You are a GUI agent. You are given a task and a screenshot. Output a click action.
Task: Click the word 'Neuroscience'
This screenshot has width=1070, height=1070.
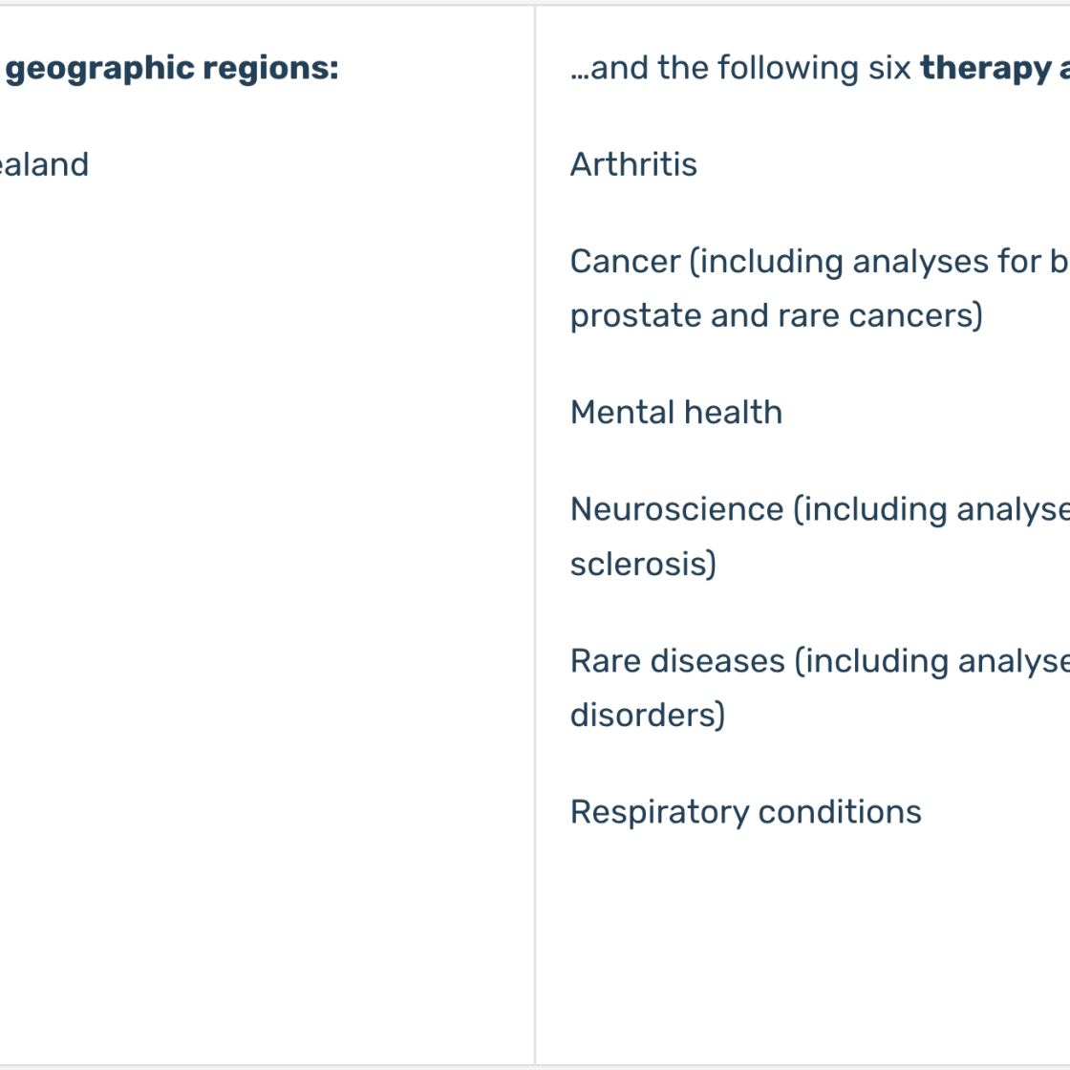tap(677, 509)
